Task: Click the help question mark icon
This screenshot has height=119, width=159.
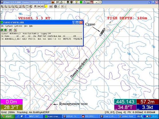Action: pos(76,2)
